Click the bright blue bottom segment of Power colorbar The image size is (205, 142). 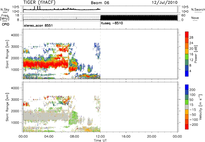point(187,74)
